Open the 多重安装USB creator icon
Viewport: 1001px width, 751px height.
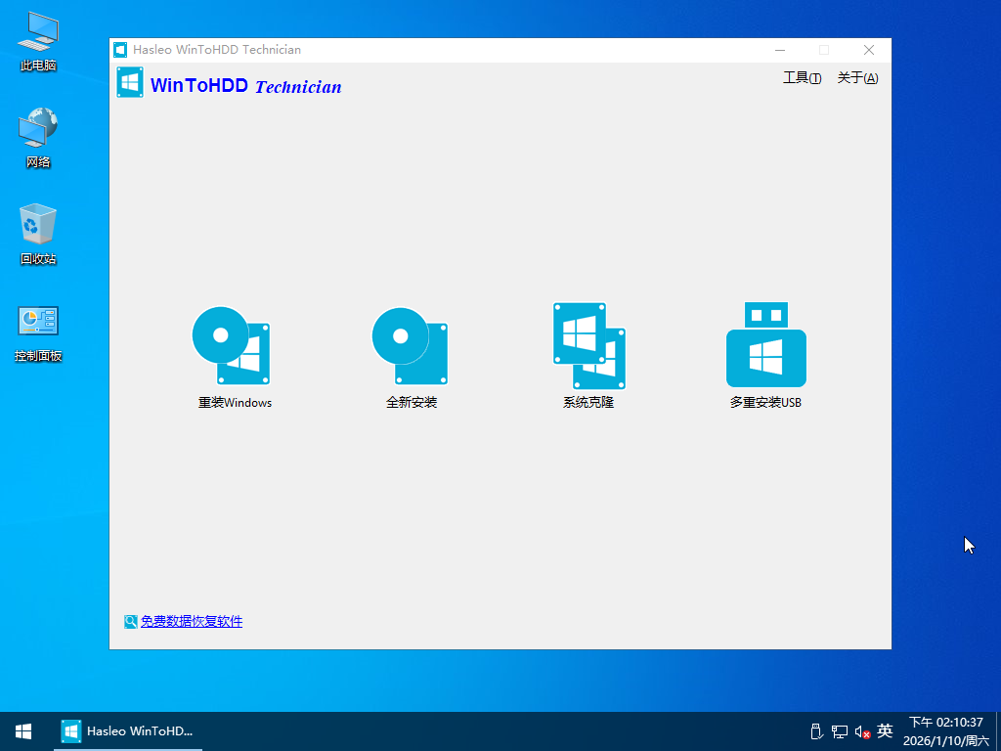pyautogui.click(x=765, y=346)
